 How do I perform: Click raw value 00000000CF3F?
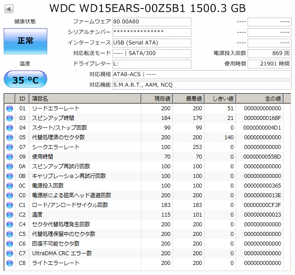[262, 205]
